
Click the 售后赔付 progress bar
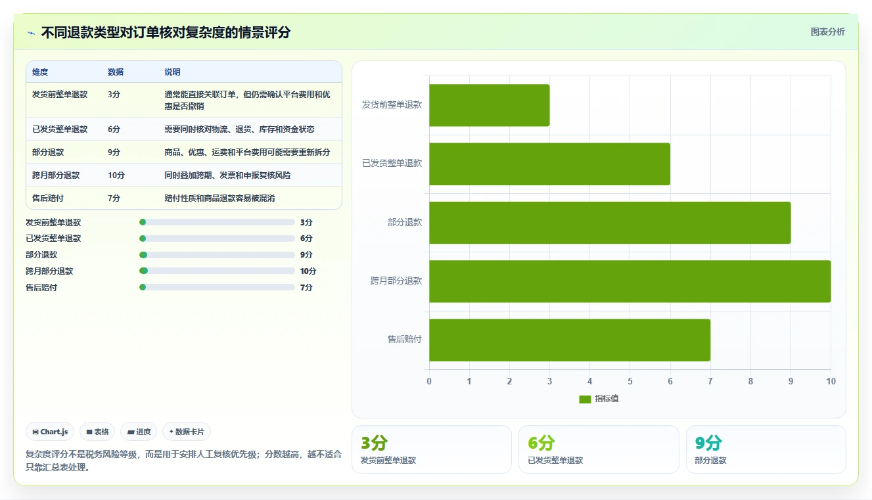click(217, 287)
